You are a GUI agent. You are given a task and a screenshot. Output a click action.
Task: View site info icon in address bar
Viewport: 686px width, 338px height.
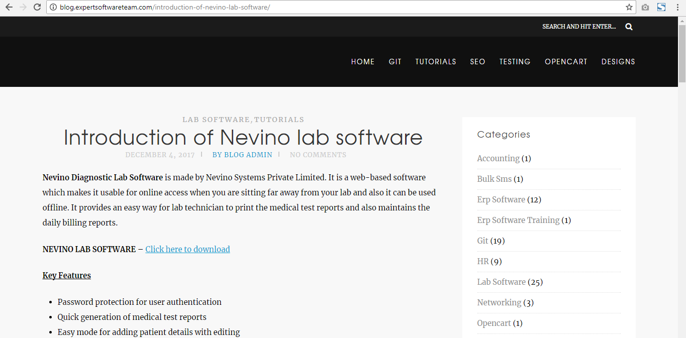pyautogui.click(x=53, y=7)
